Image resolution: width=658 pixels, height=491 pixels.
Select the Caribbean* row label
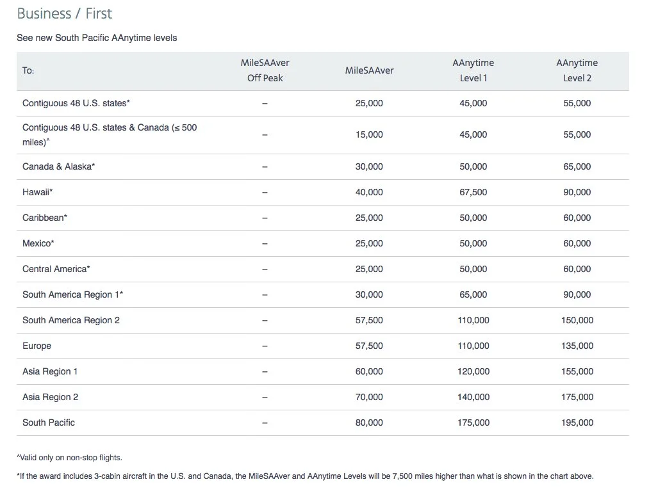coord(44,218)
